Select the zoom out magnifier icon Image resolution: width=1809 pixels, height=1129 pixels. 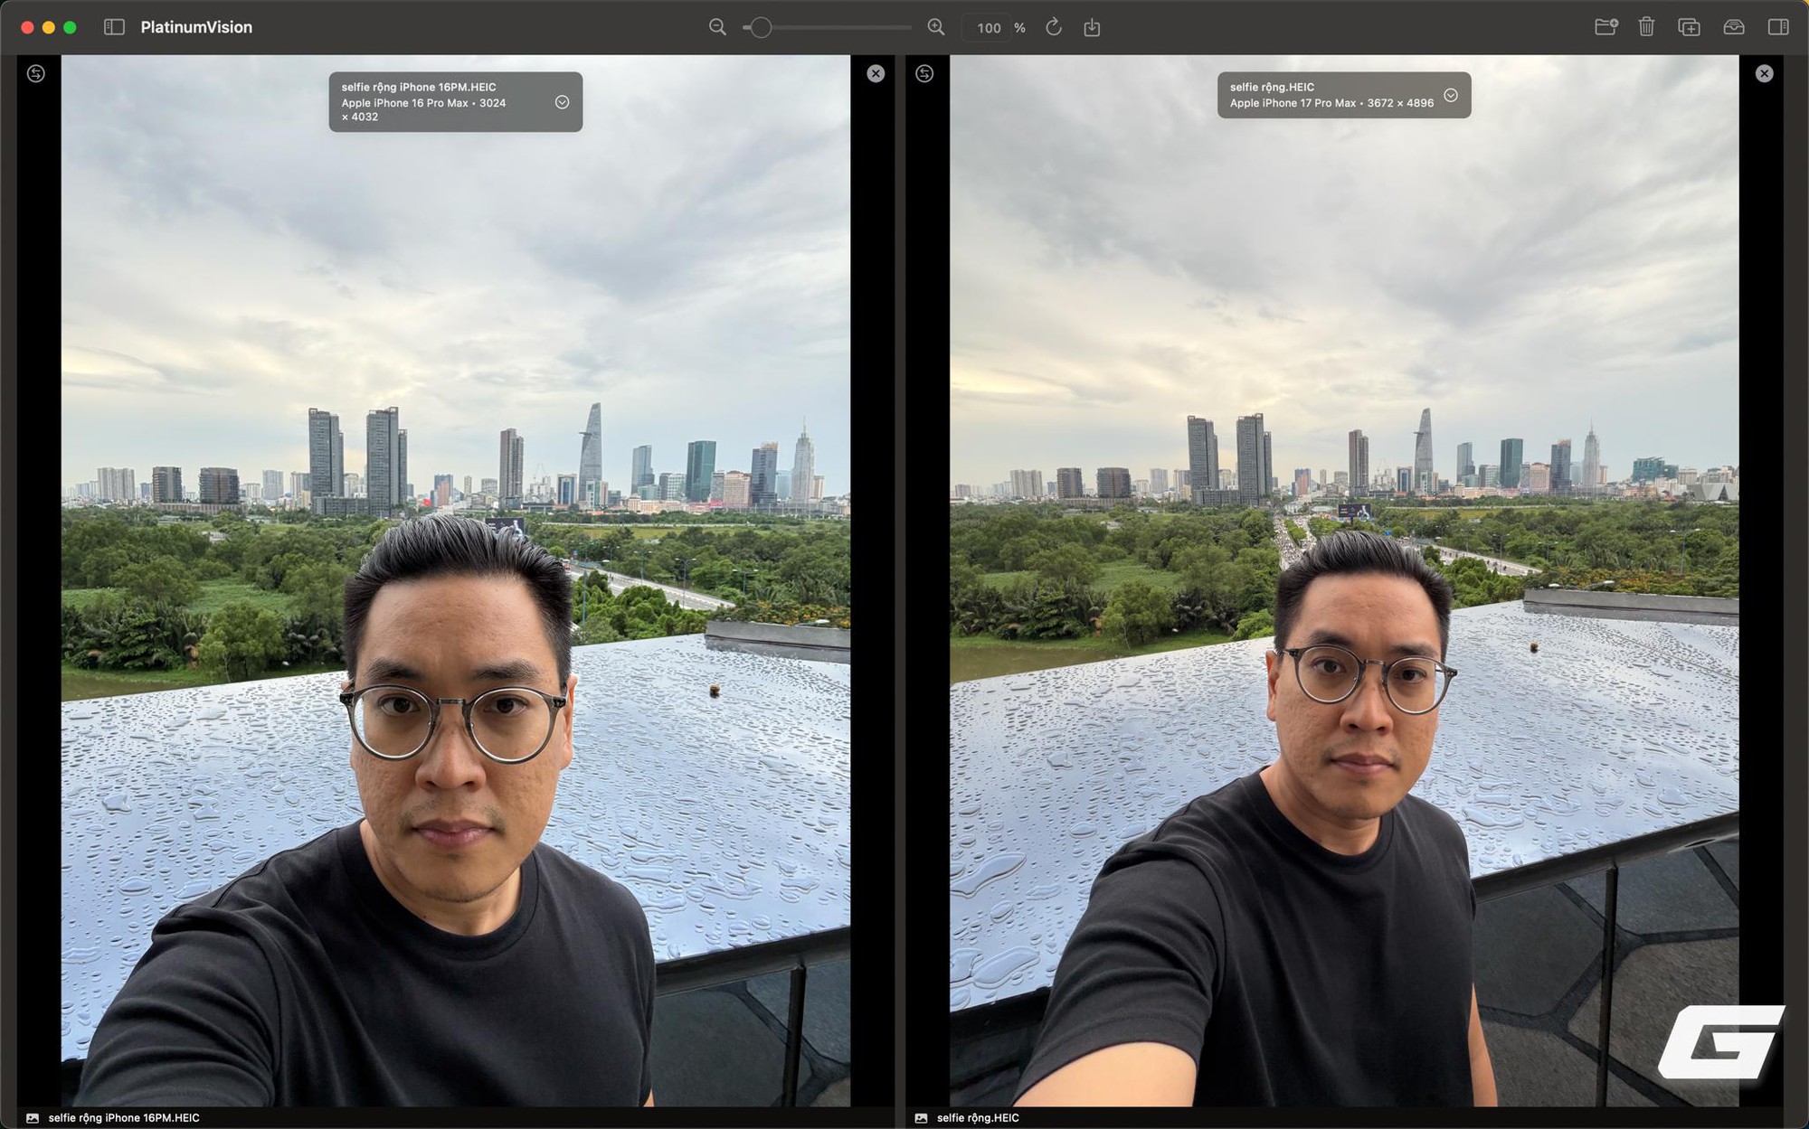[x=717, y=28]
